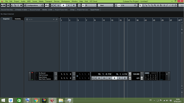The width and height of the screenshot is (184, 103).
Task: Open Window Layout setup icon
Action: pos(4,5)
